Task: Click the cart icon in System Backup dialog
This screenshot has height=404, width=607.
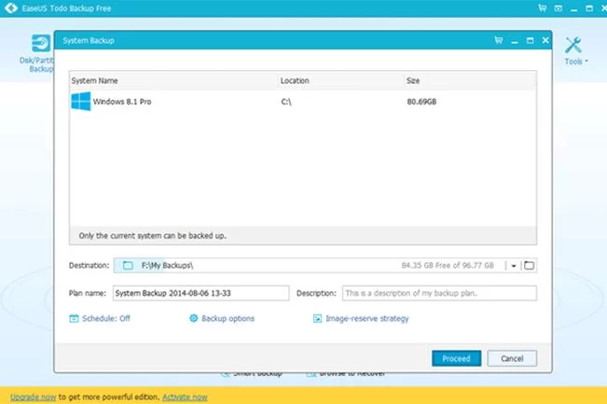Action: click(500, 40)
